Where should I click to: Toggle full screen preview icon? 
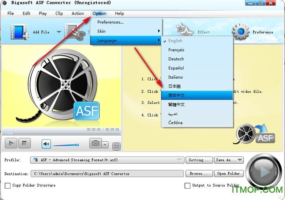(116, 146)
